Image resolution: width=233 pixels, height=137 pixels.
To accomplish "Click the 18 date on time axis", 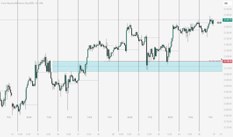I will tap(98, 134).
